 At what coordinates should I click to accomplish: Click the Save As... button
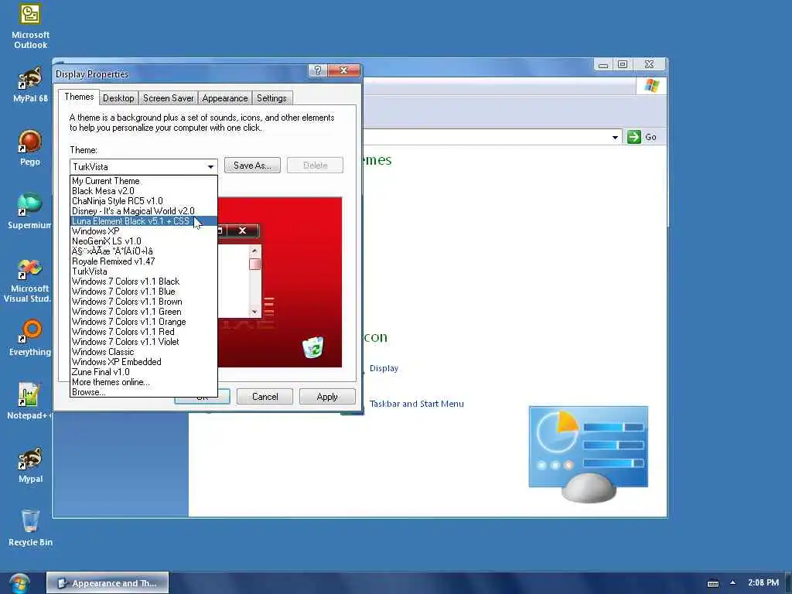pos(252,166)
